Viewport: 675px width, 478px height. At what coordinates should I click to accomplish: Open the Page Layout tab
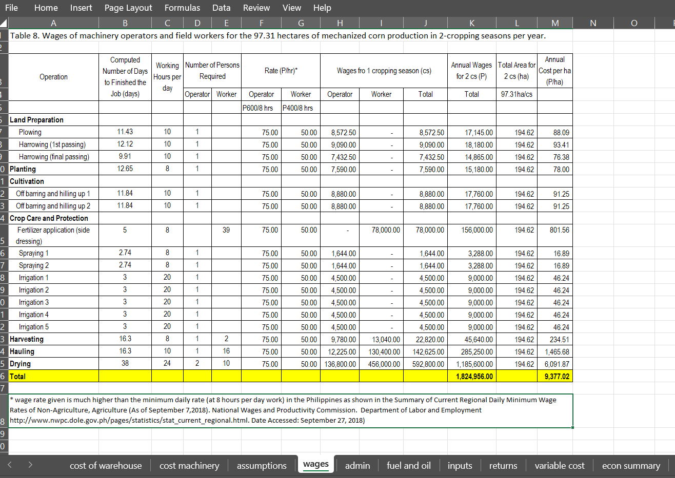128,8
